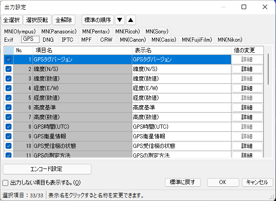This screenshot has width=276, height=201.
Task: Click the move-down triangle arrow button
Action: [x=120, y=20]
